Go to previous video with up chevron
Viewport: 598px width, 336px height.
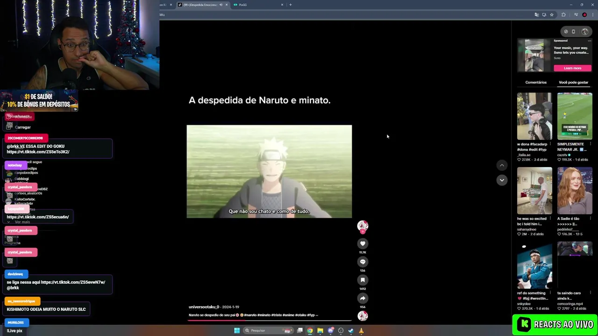coord(502,165)
